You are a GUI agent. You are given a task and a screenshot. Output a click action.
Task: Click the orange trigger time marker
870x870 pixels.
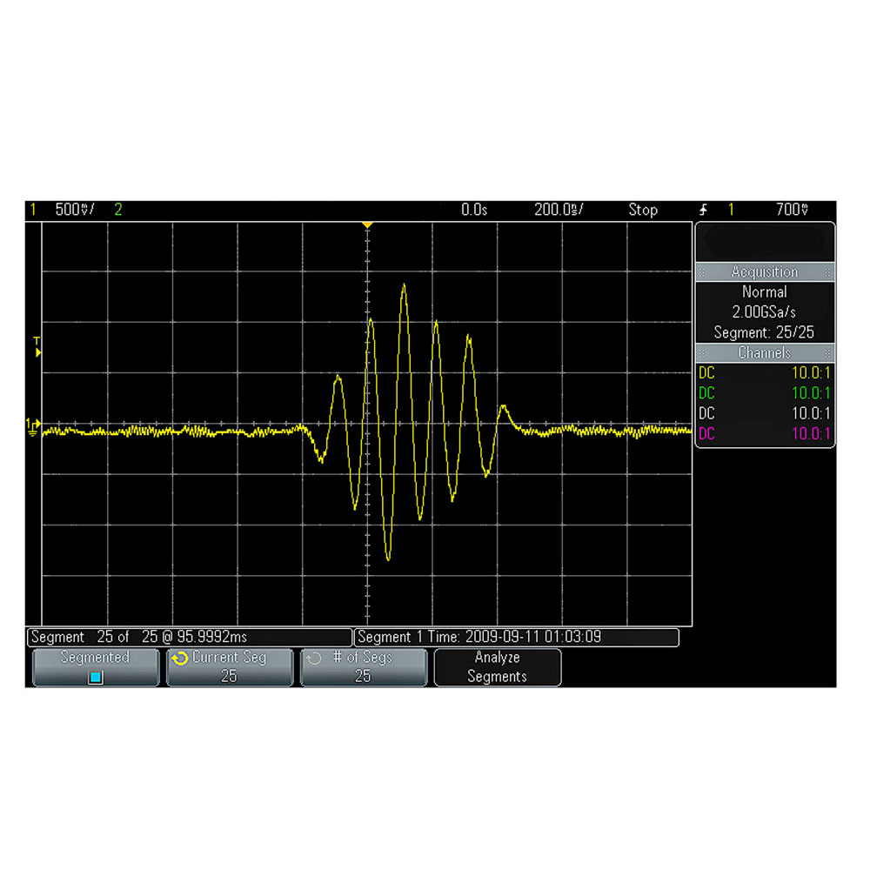click(x=367, y=224)
